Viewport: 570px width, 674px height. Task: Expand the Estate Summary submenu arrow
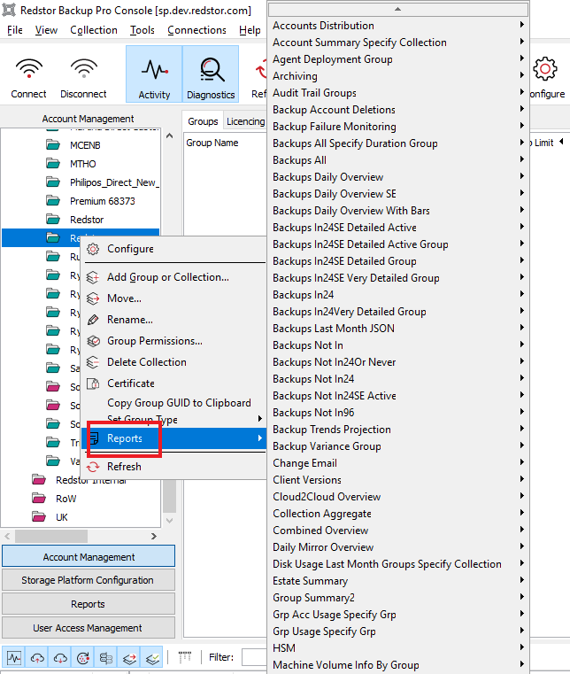[522, 580]
